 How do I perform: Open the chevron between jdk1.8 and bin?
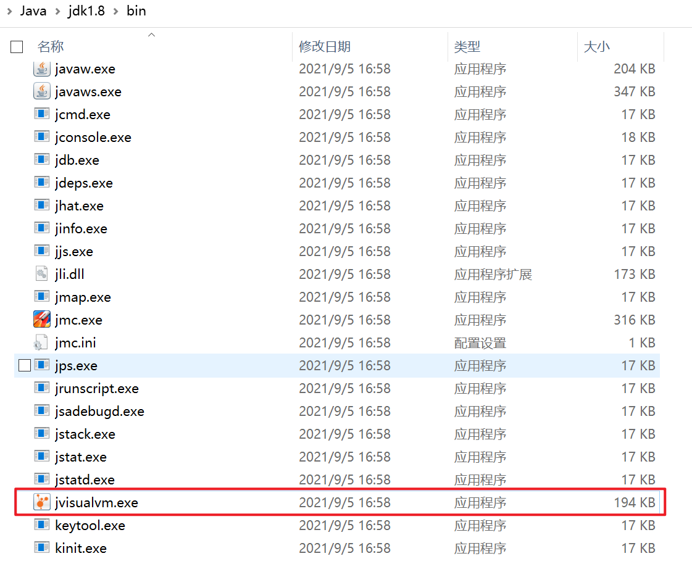click(x=115, y=11)
